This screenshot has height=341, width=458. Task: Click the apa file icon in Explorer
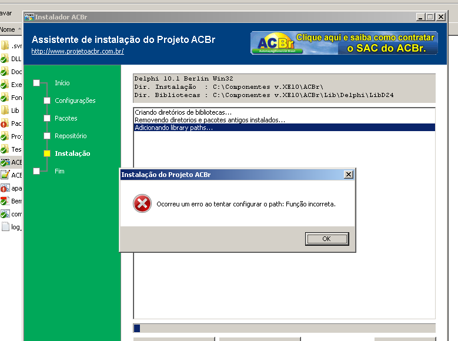pos(5,188)
